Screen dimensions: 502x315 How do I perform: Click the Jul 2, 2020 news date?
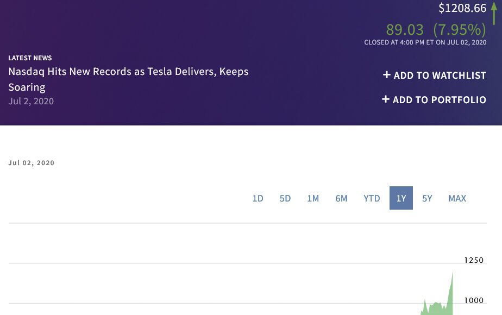[31, 101]
